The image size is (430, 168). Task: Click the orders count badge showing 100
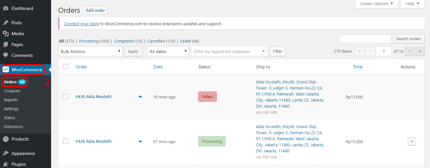coord(22,82)
